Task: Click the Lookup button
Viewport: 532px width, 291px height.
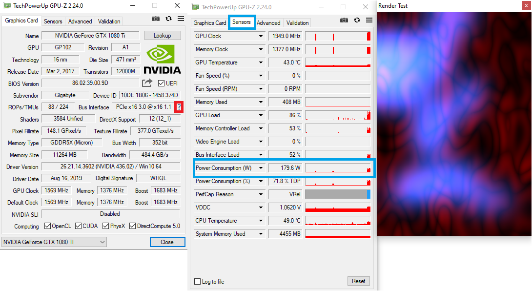Action: [163, 36]
